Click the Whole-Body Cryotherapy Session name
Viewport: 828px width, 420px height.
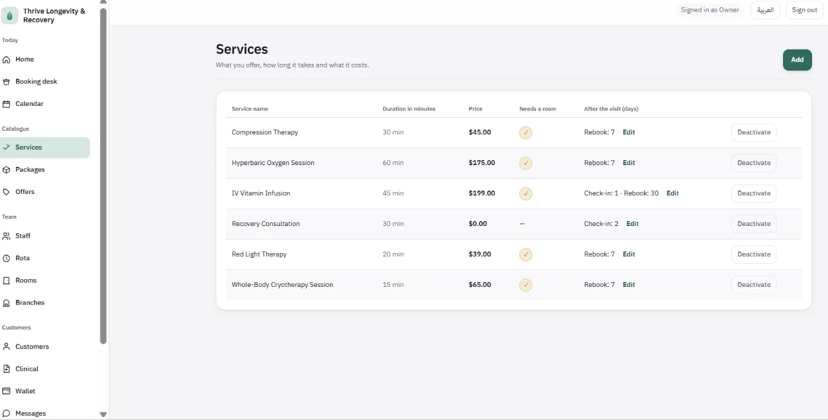point(283,285)
